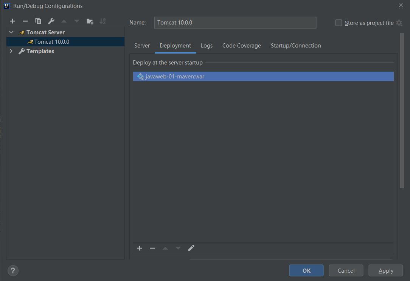The width and height of the screenshot is (410, 281).
Task: Click the Apply button
Action: 386,270
